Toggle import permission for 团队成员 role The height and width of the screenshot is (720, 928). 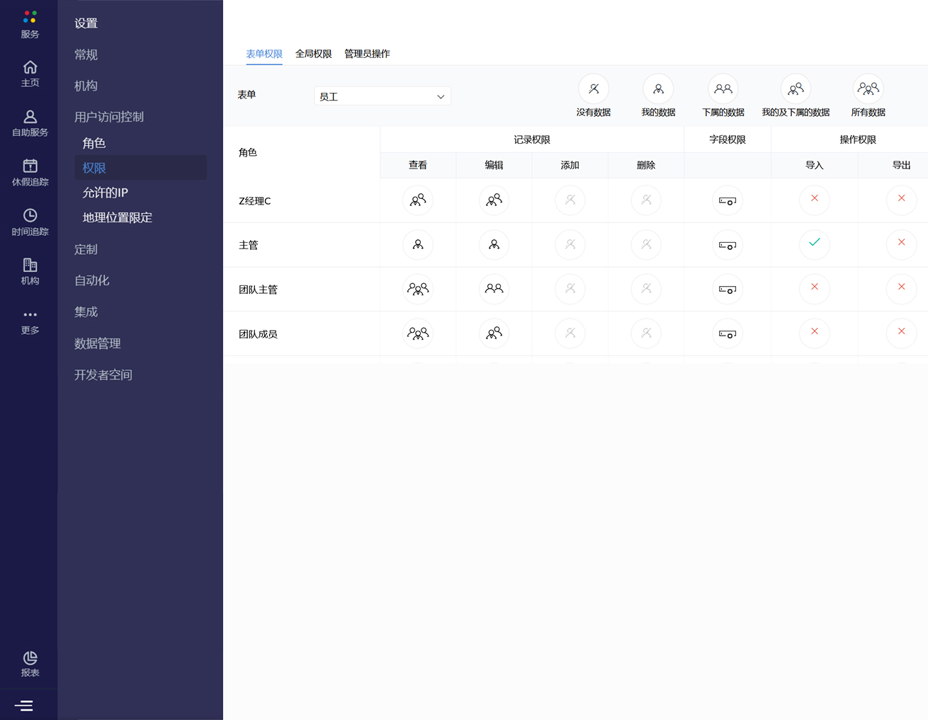[814, 333]
